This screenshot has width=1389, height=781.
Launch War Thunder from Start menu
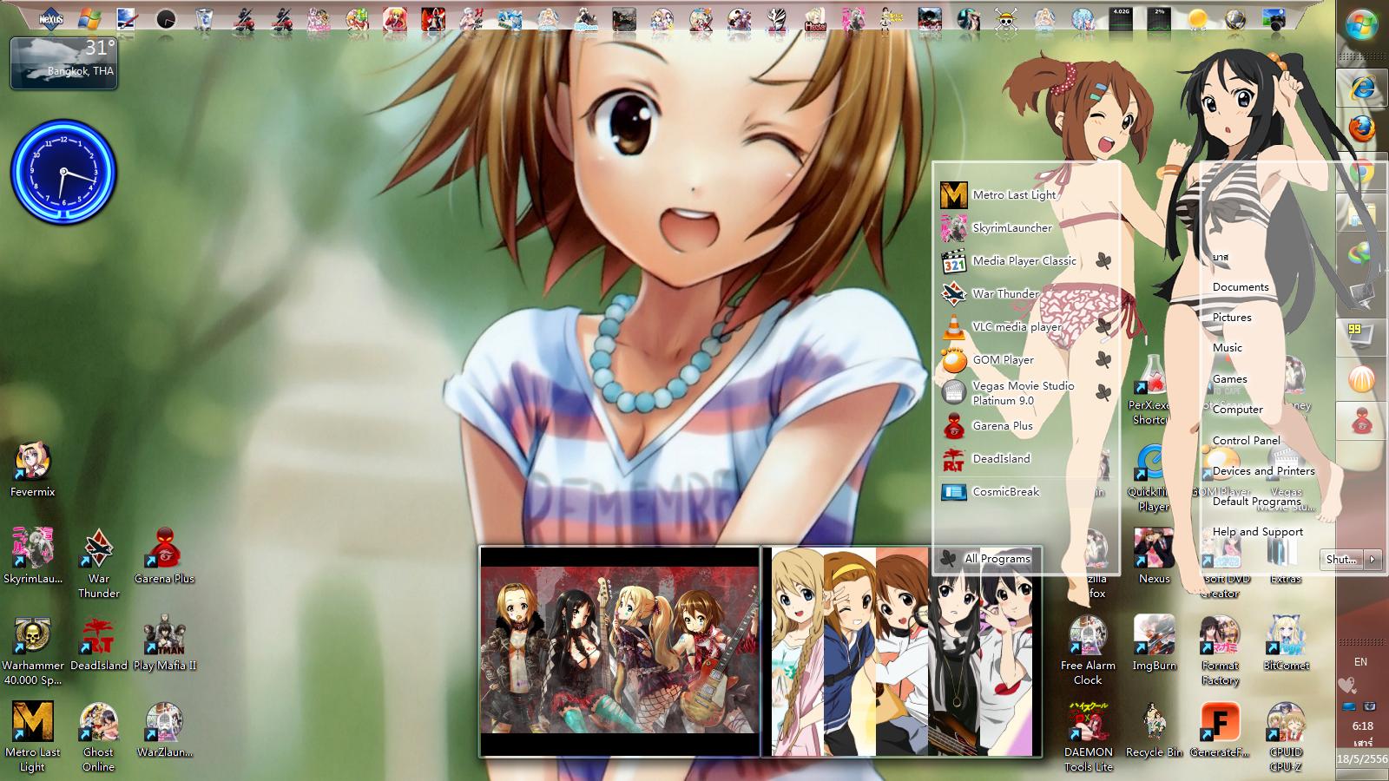click(1025, 293)
